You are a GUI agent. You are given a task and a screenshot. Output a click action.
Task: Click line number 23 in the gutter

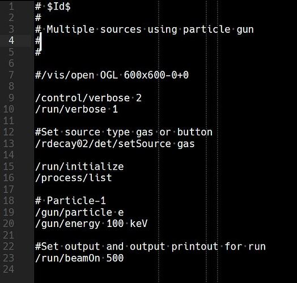click(x=9, y=258)
